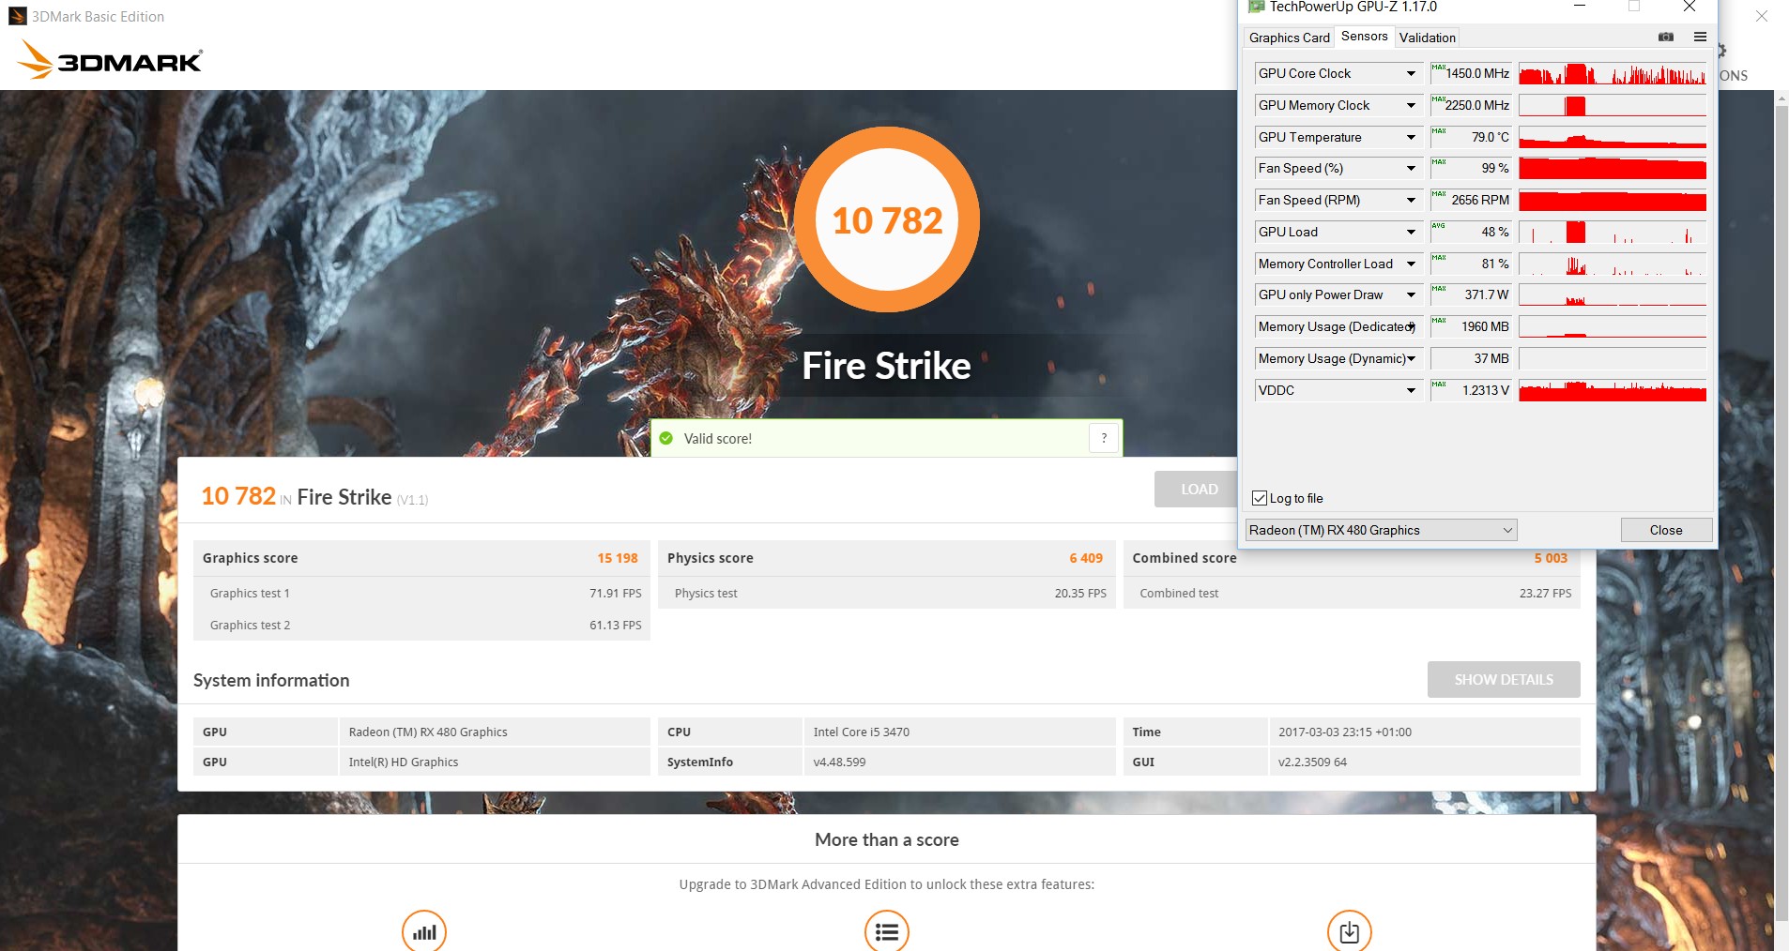Click the GPU Core Clock sensor graph
This screenshot has width=1789, height=951.
coord(1613,73)
